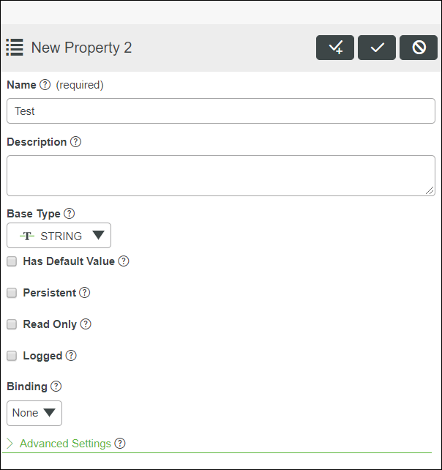Click the help icon beside Has Default Value
The width and height of the screenshot is (442, 470).
coord(124,261)
